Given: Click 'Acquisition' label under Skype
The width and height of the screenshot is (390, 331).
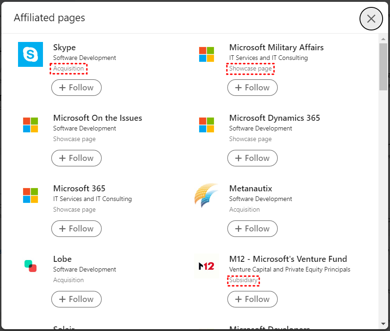Looking at the screenshot, I should 68,69.
